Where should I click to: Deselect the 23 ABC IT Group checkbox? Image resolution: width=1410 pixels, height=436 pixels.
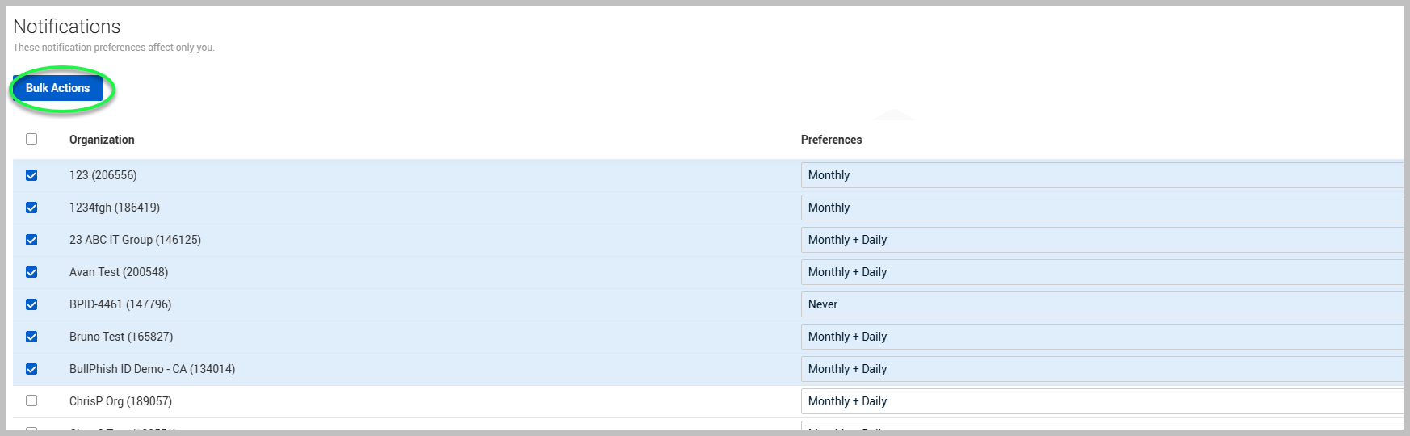31,240
